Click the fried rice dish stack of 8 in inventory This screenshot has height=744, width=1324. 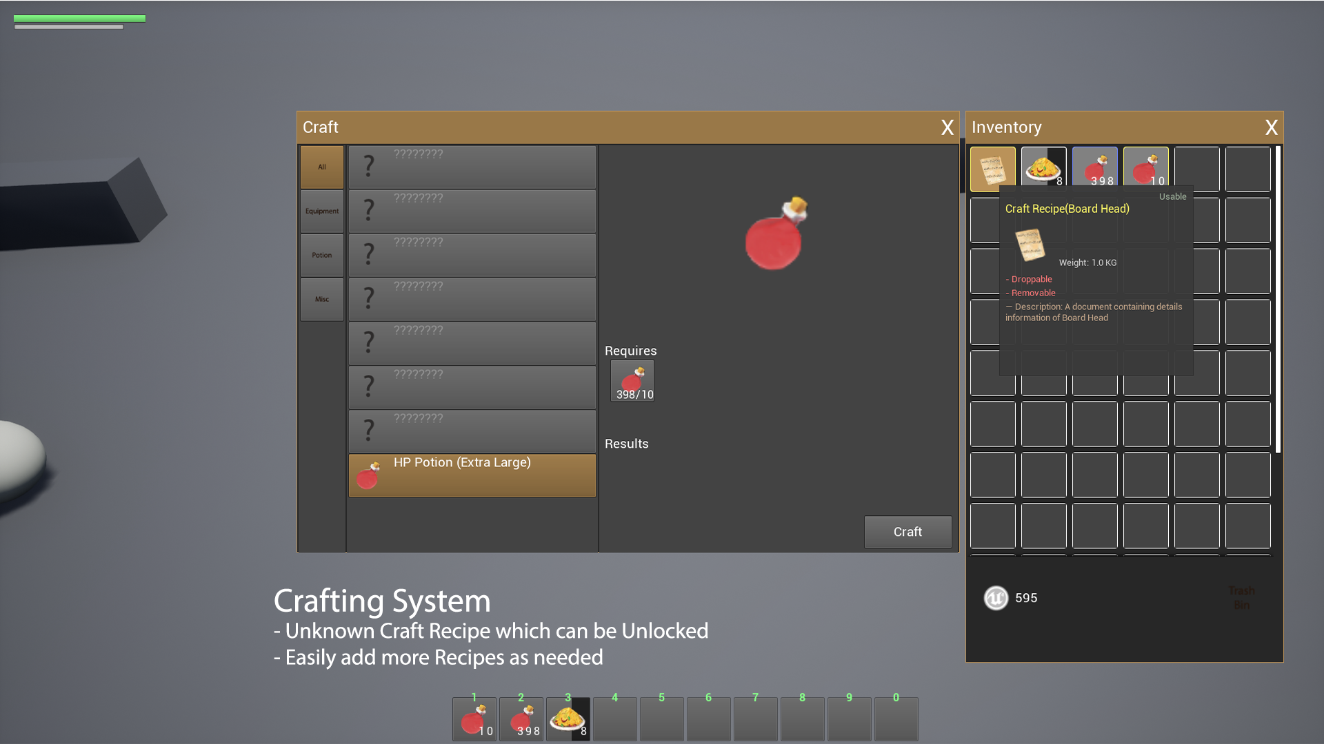(1043, 169)
